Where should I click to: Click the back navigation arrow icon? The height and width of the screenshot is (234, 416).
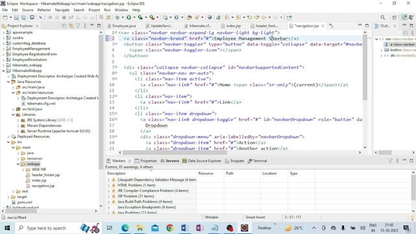[x=264, y=18]
